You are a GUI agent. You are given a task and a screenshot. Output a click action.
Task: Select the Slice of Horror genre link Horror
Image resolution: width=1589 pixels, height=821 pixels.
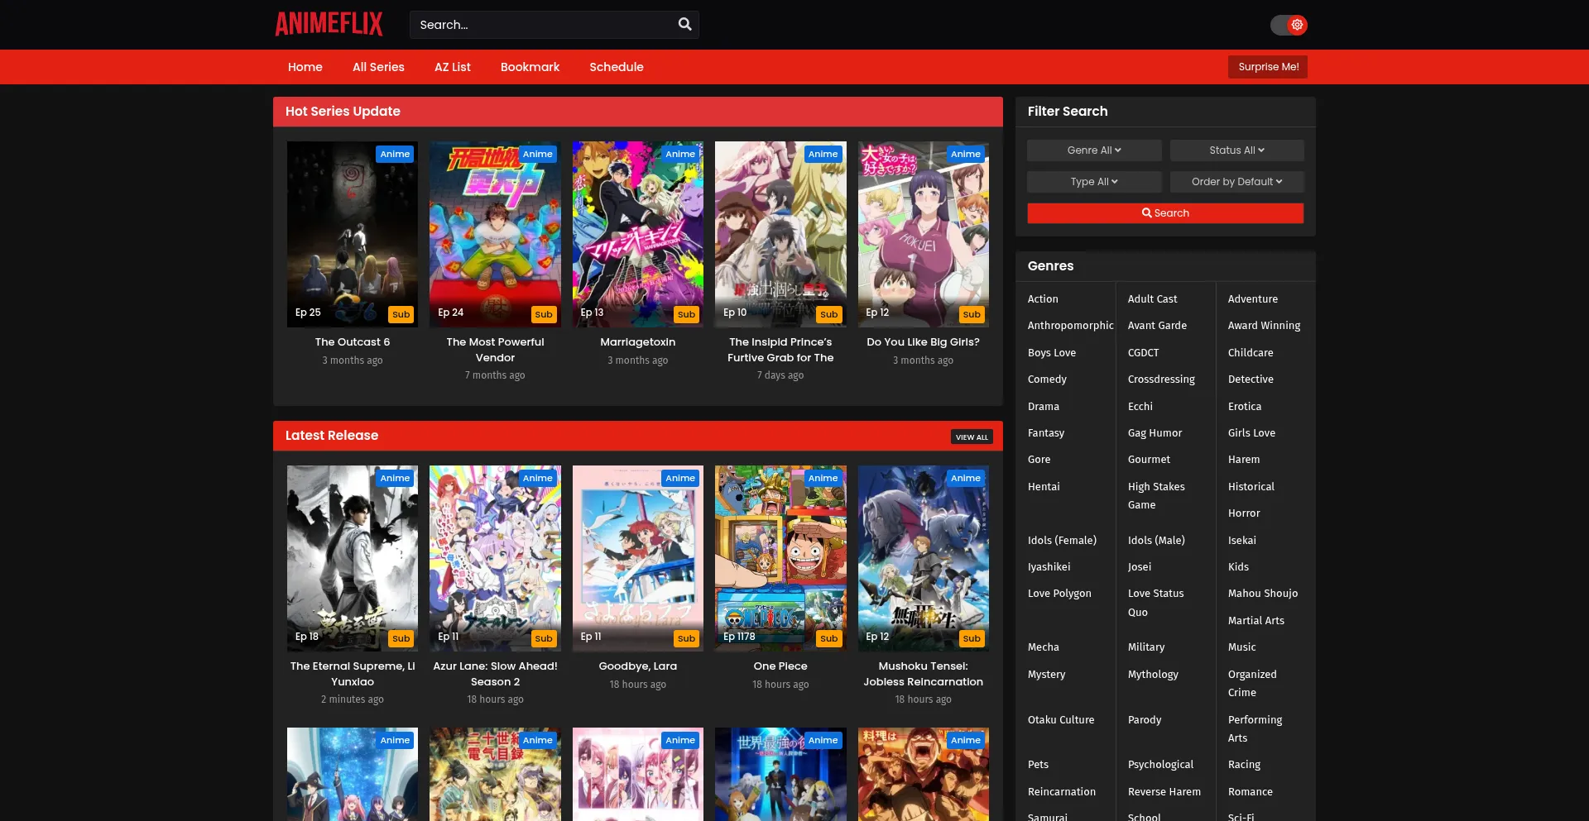1244,513
